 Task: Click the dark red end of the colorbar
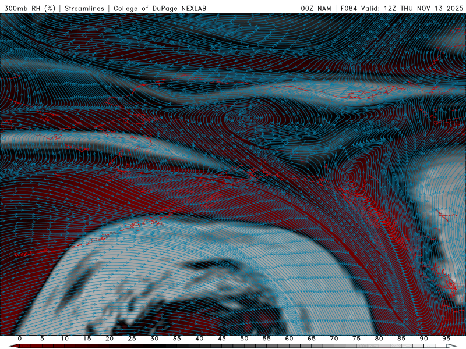[13, 346]
